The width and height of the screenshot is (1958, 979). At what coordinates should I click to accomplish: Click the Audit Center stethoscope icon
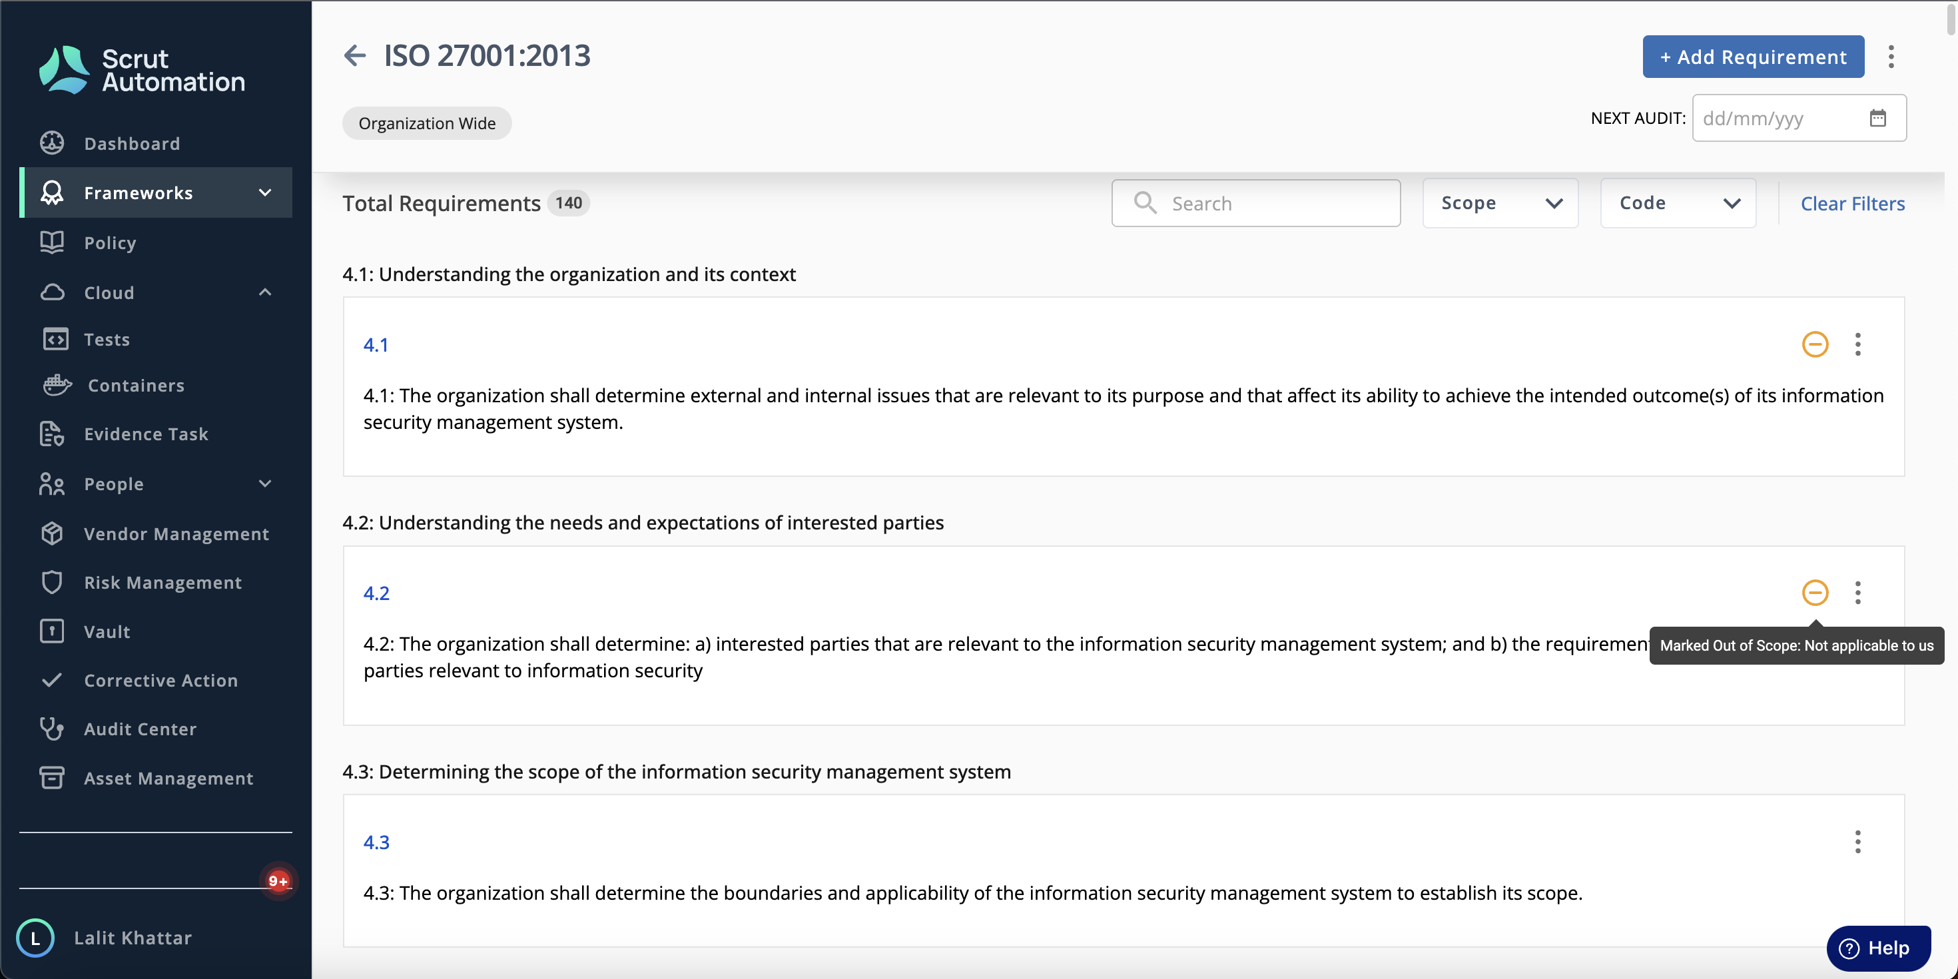(x=52, y=728)
